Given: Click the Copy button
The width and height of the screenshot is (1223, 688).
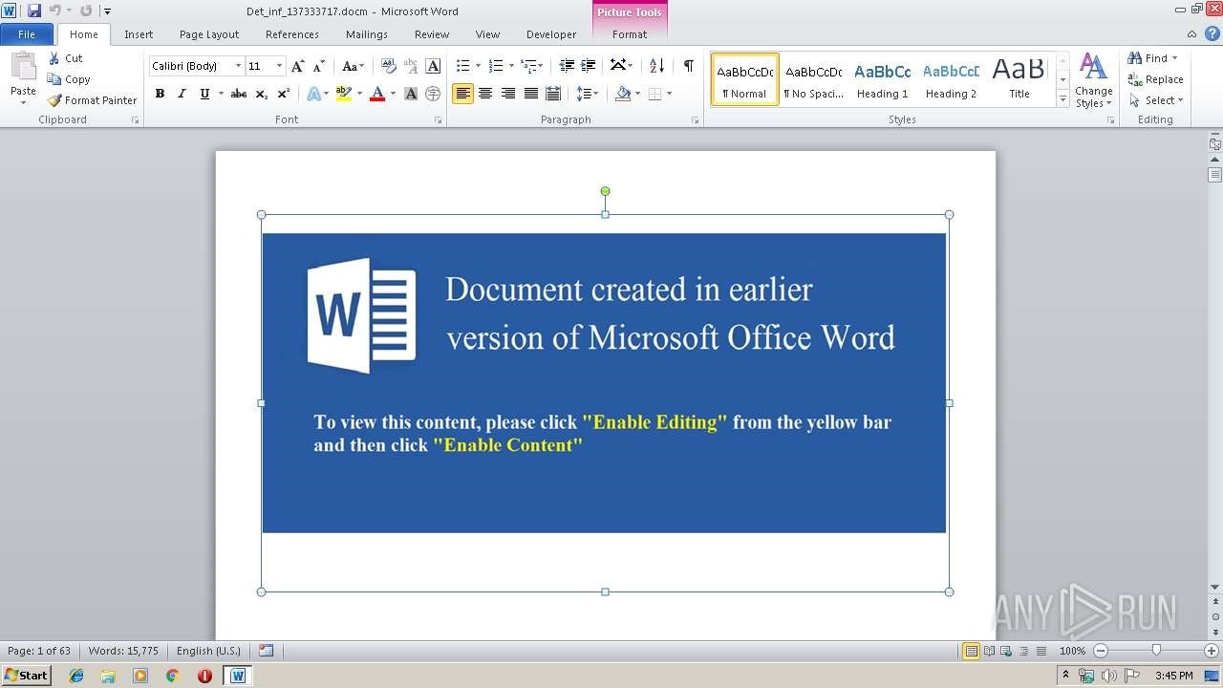Looking at the screenshot, I should pyautogui.click(x=69, y=79).
